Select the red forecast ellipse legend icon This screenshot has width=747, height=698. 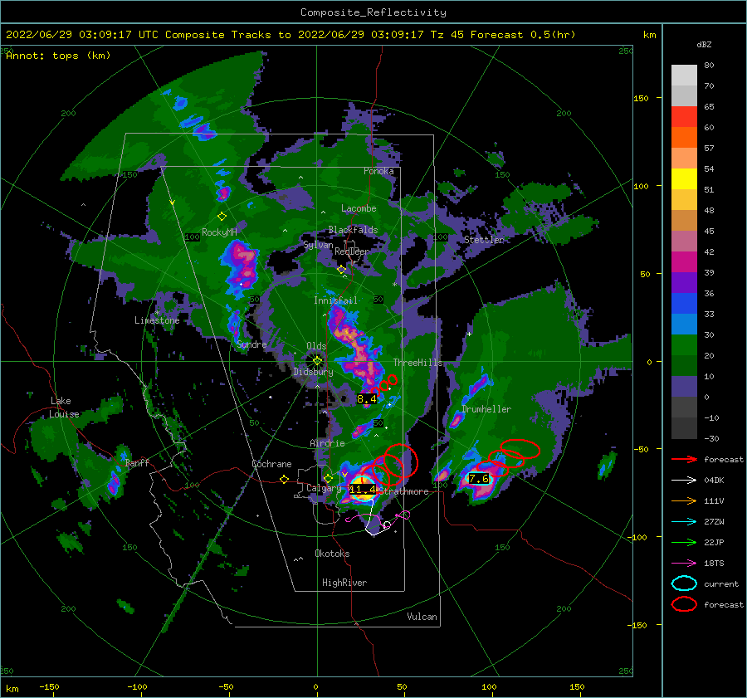pyautogui.click(x=684, y=604)
